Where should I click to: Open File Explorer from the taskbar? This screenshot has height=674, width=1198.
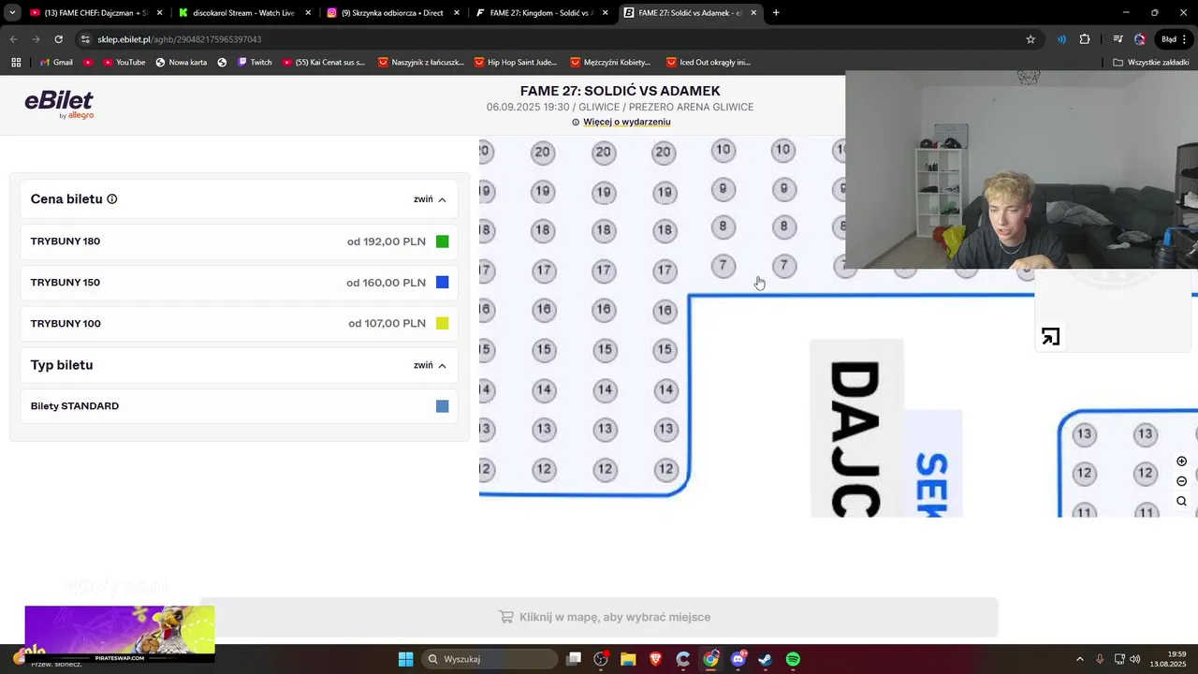click(x=628, y=659)
